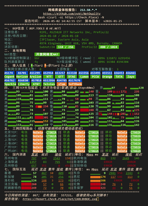Click 洛杉矶 send speed 188
The height and width of the screenshot is (206, 148).
[x=44, y=181]
